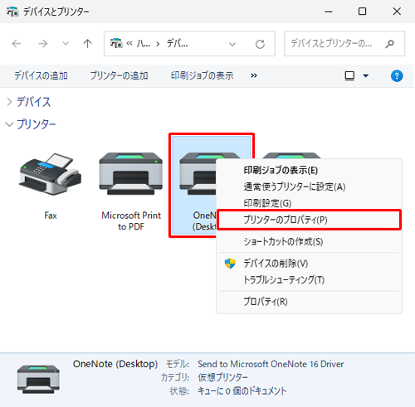Click the shield icon beside デバイスの削除

(x=230, y=264)
